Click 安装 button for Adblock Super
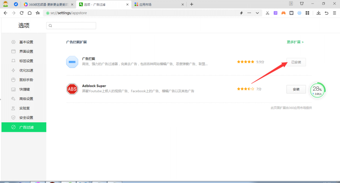The height and width of the screenshot is (183, 340). [x=296, y=89]
